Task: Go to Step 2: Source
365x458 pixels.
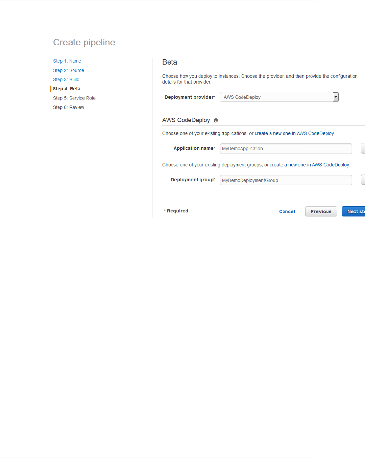Action: click(69, 70)
